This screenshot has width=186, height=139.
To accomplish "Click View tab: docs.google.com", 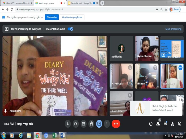I will click(72, 17).
